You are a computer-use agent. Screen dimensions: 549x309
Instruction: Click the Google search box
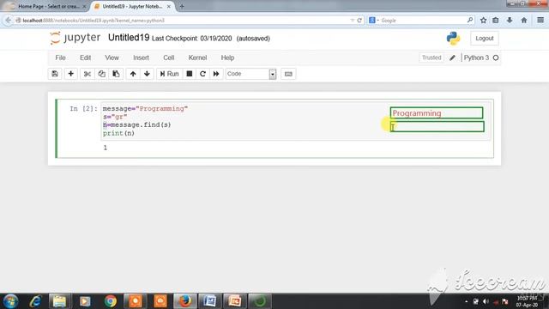(x=422, y=21)
